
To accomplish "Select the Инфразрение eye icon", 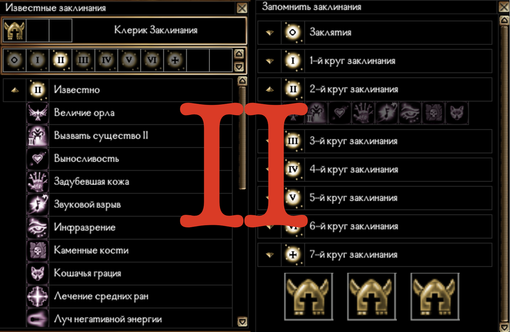I will (x=37, y=228).
